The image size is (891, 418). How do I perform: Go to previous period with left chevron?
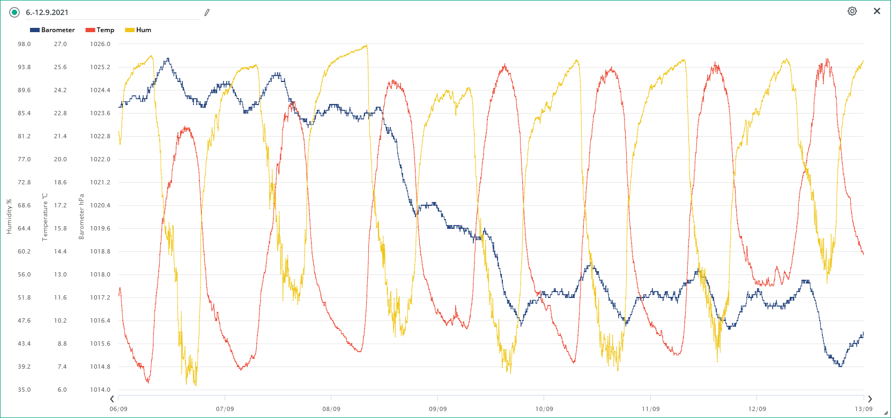[112, 399]
